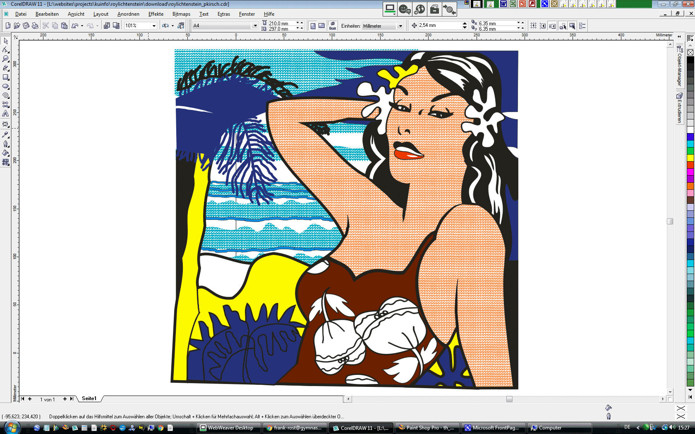This screenshot has height=434, width=695.
Task: Open the Bitmaps menu
Action: click(181, 14)
